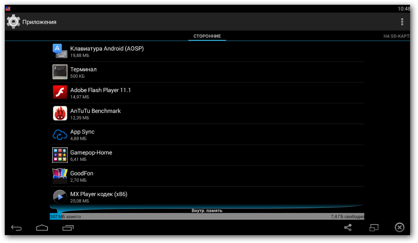The image size is (418, 243).
Task: Click the internal storage usage bar
Action: point(207,217)
